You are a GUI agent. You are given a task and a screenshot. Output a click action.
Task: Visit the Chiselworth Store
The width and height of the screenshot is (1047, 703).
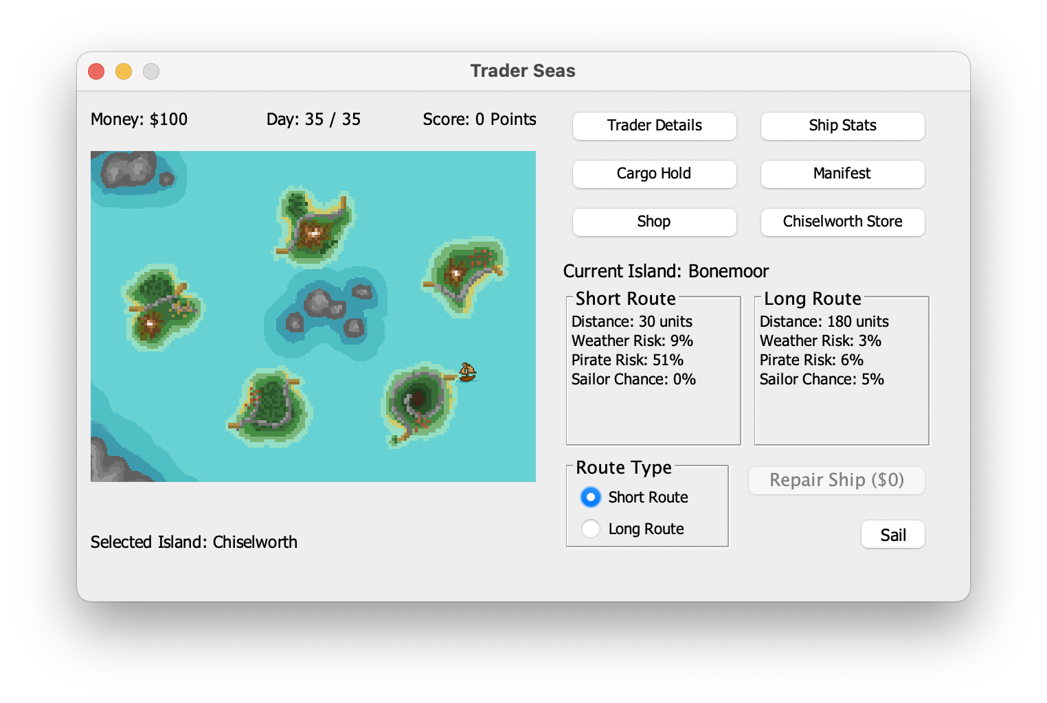click(842, 222)
